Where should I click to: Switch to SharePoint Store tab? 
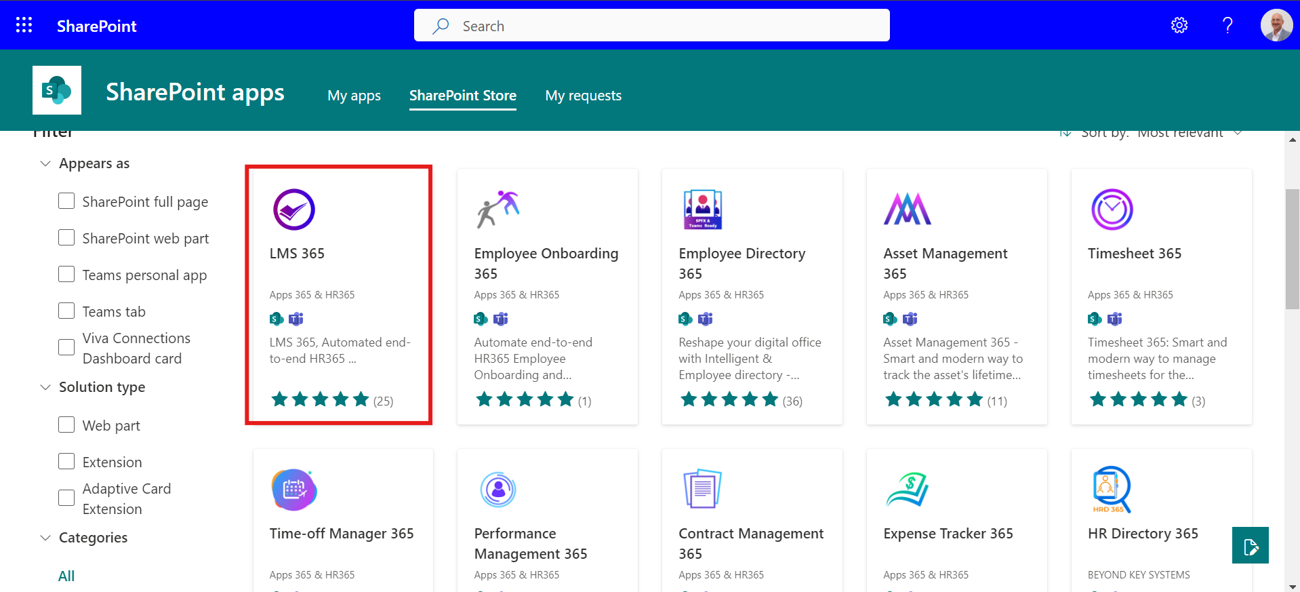point(463,96)
